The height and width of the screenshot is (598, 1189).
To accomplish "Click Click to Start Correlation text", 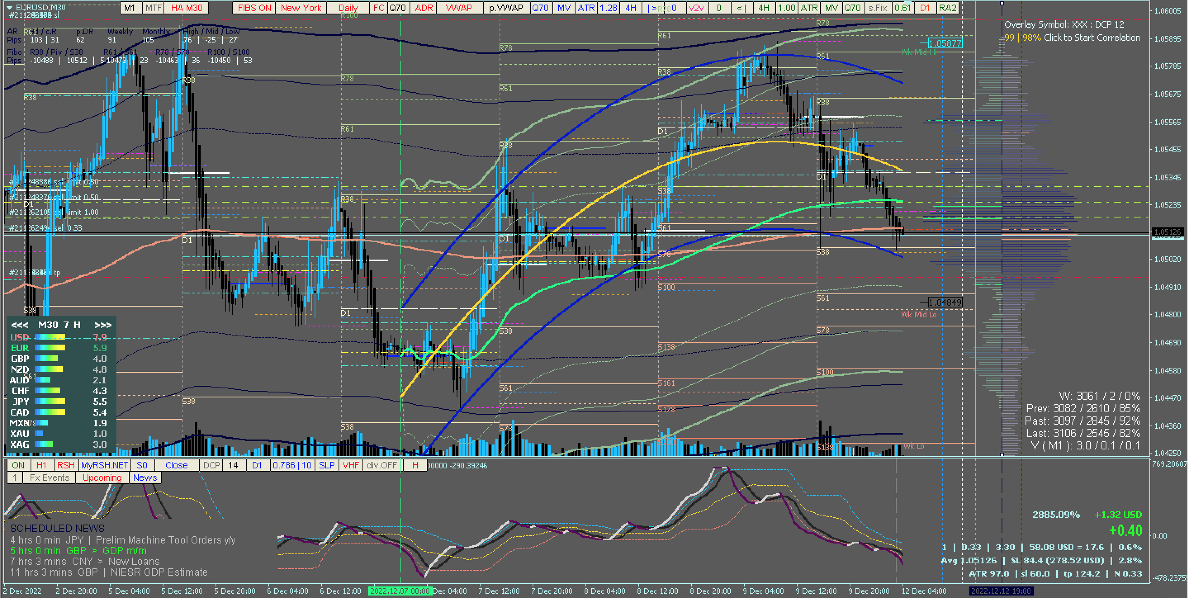I will 1092,38.
